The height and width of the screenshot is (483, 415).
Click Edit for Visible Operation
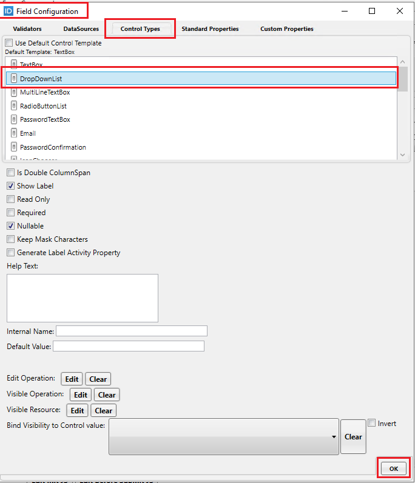tap(81, 395)
